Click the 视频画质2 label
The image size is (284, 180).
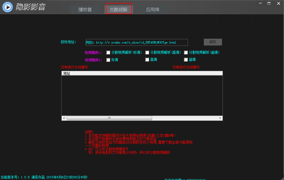[93, 60]
